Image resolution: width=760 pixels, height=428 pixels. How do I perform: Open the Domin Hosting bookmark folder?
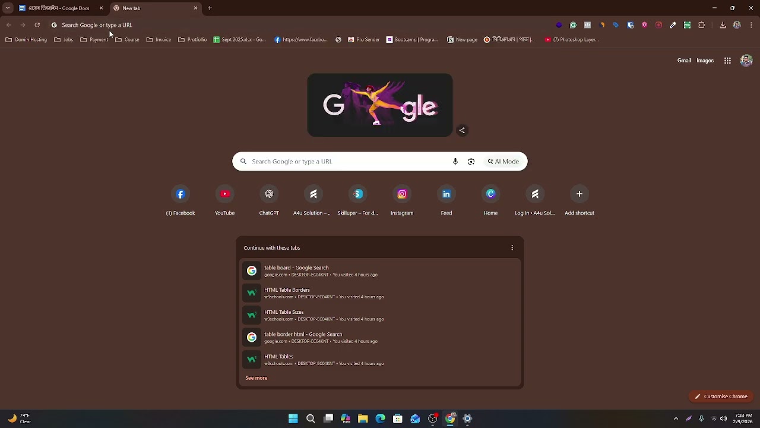(26, 40)
